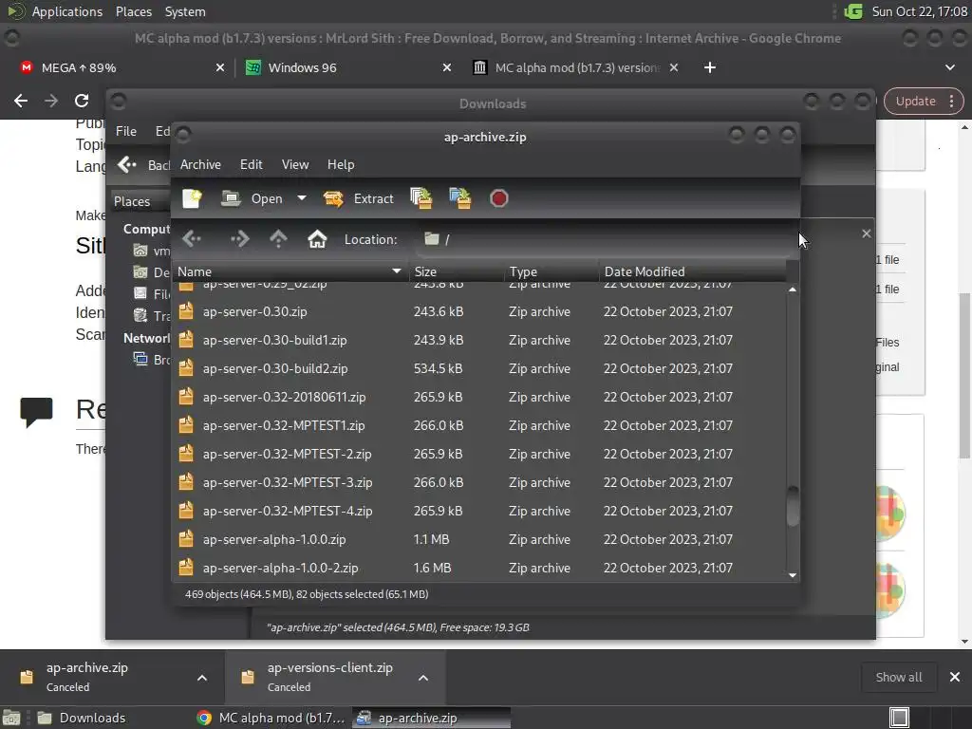The image size is (972, 729).
Task: Select ap-server-0.30-build2.zip file
Action: (478, 368)
